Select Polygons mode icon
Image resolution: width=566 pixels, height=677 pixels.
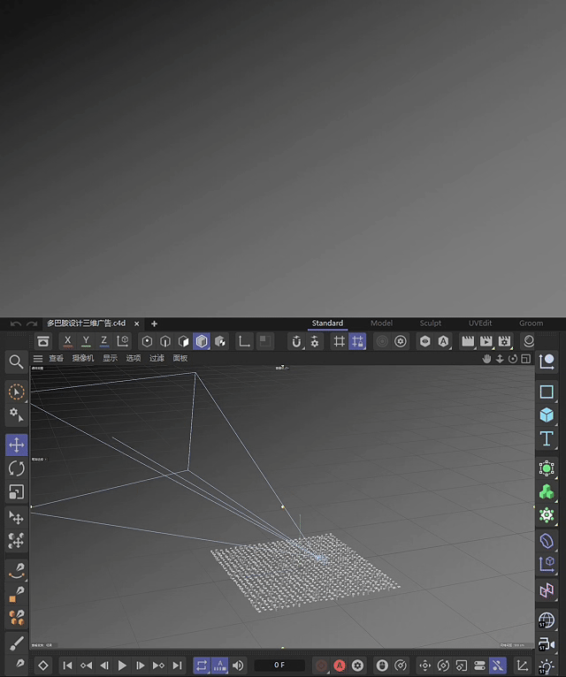[x=184, y=341]
